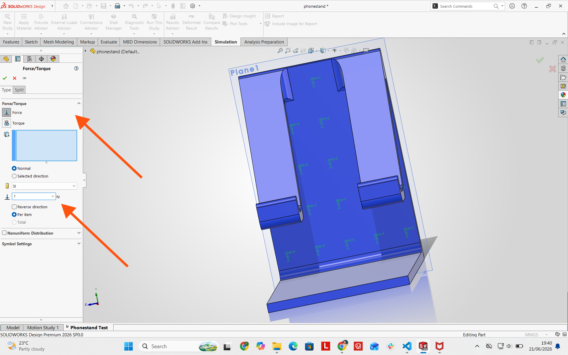Confirm with the graphics-area green checkmark
Viewport: 568px width, 355px height.
(x=540, y=60)
